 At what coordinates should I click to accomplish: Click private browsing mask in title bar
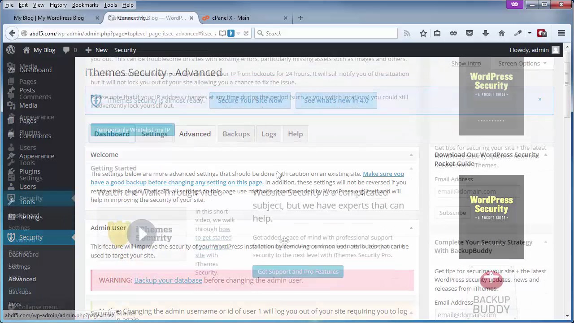point(514,4)
